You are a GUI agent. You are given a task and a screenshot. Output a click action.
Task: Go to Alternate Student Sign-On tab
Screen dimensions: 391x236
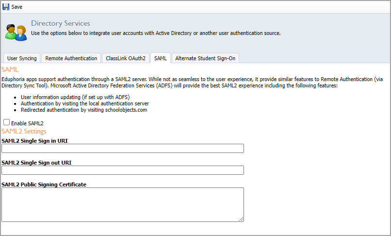(x=205, y=58)
